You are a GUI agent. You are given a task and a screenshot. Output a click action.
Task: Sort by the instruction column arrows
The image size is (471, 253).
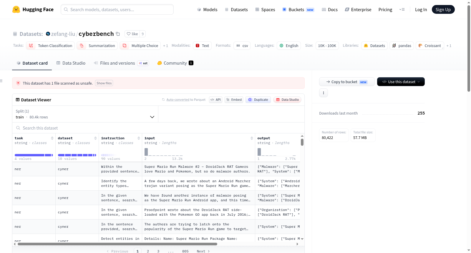click(x=139, y=138)
